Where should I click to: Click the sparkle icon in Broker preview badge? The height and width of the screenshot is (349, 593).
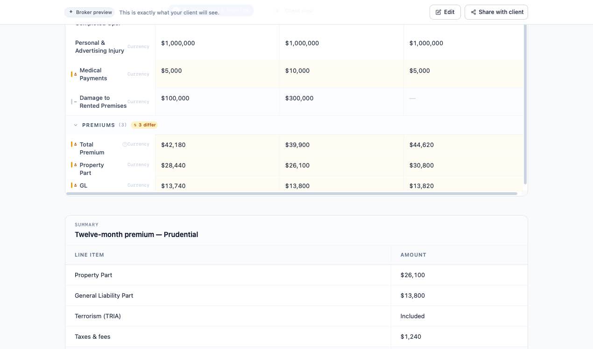coord(71,12)
